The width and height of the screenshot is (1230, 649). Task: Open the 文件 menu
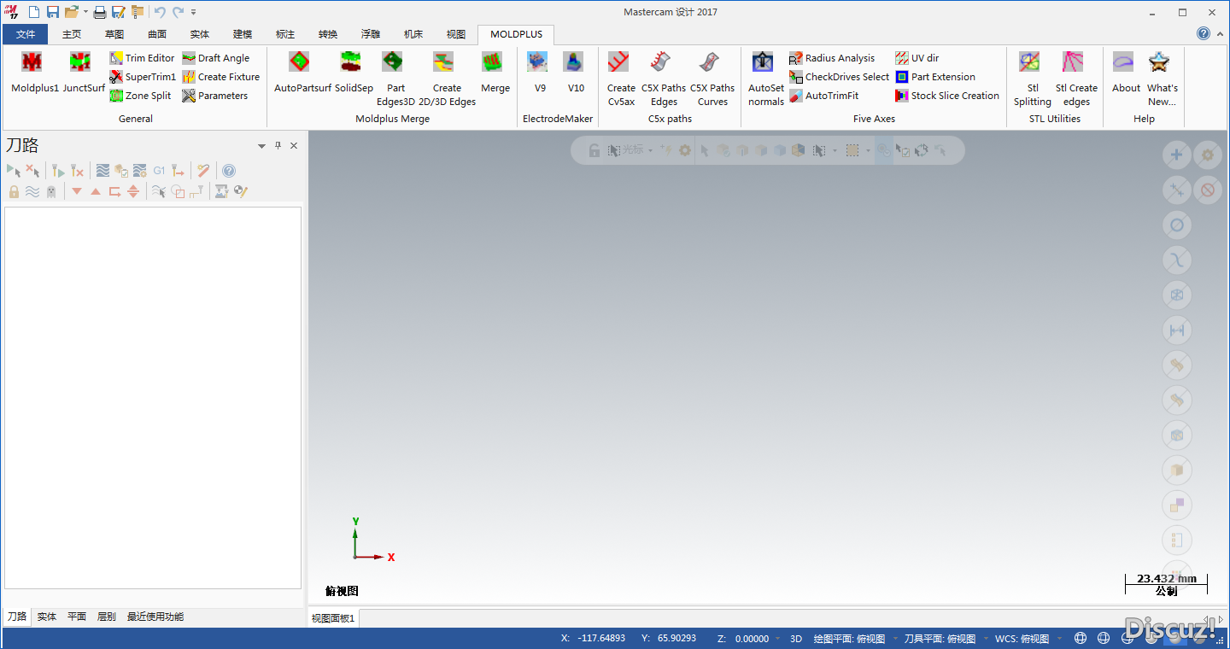(x=26, y=34)
